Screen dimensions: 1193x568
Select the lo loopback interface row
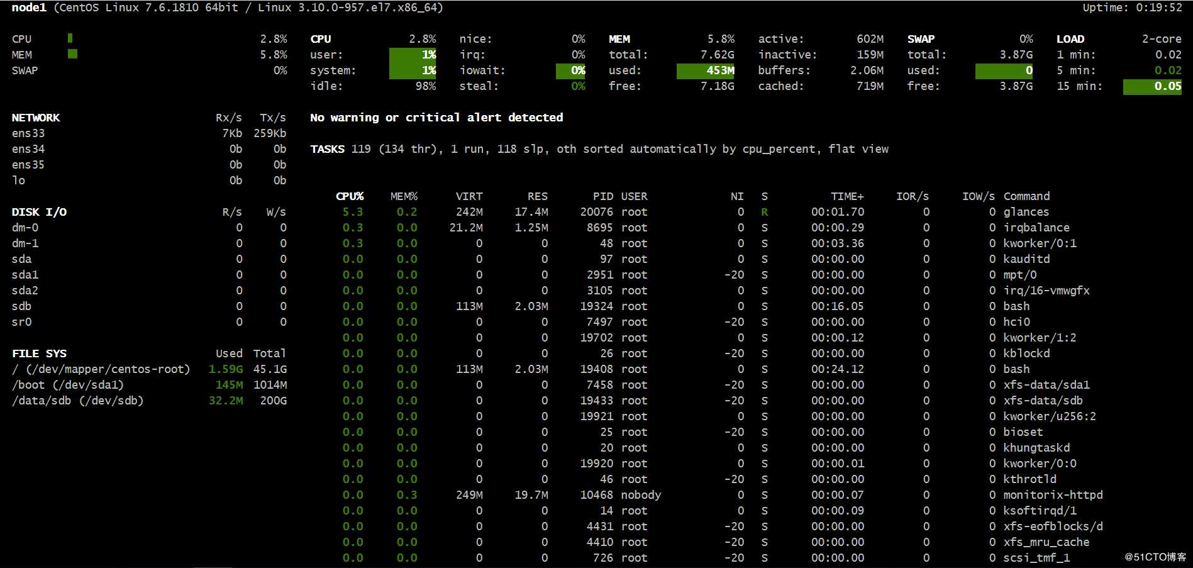(149, 181)
